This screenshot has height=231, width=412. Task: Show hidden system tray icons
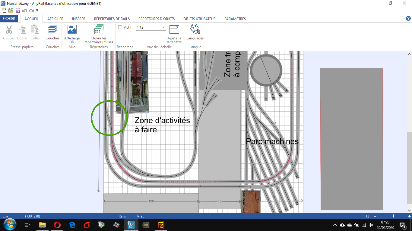point(335,225)
